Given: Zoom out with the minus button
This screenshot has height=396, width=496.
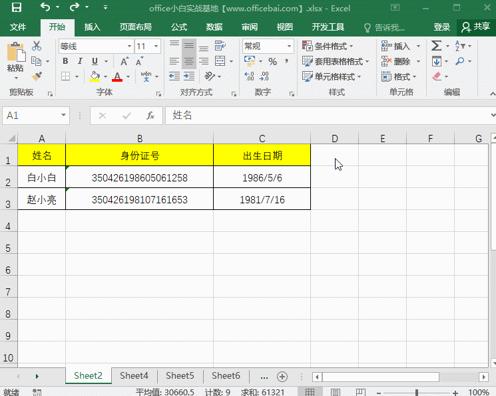Looking at the screenshot, I should [379, 393].
